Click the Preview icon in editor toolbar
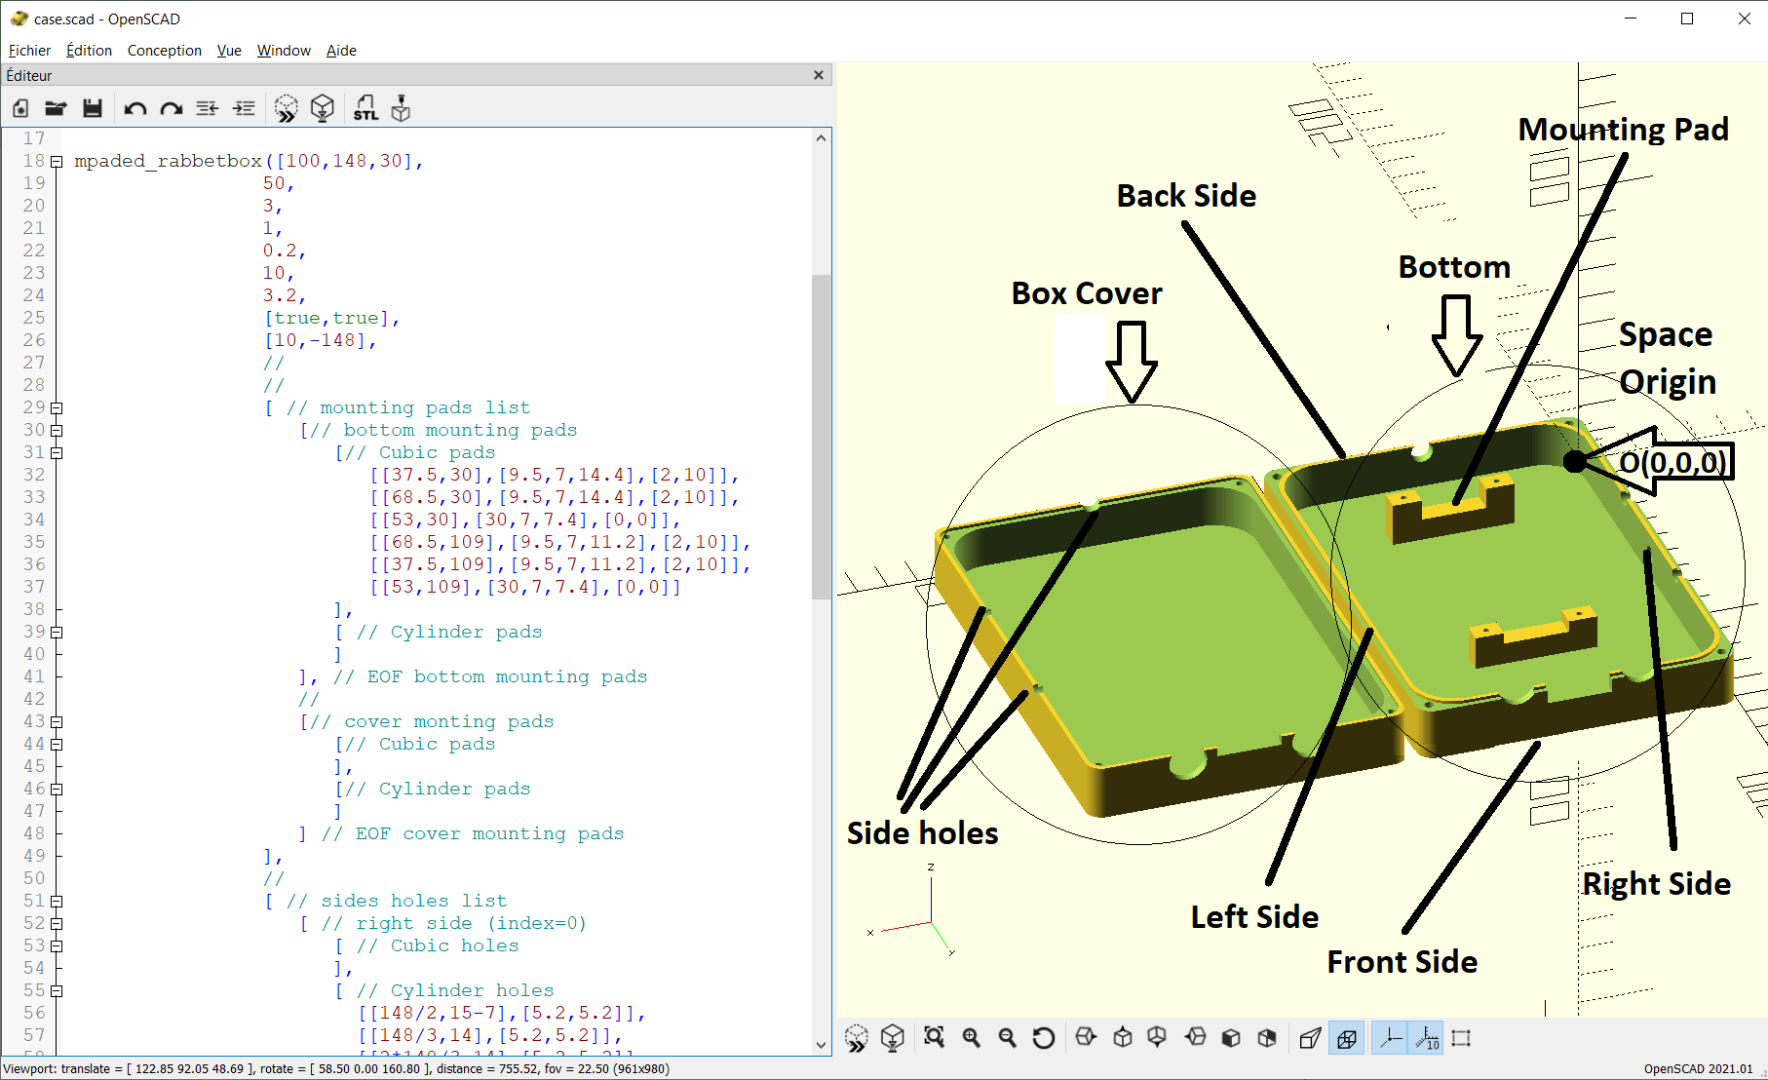The height and width of the screenshot is (1080, 1768). point(286,108)
